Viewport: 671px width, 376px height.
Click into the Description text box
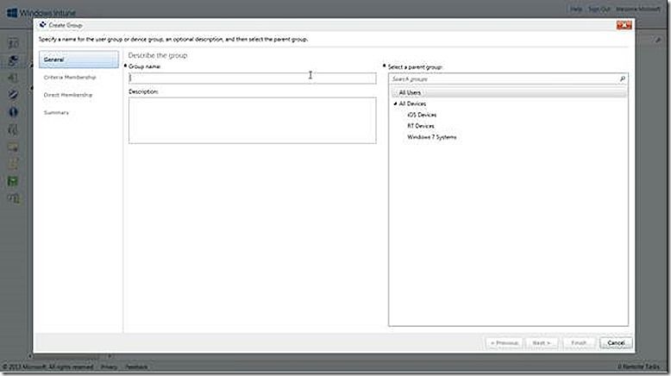pos(253,120)
